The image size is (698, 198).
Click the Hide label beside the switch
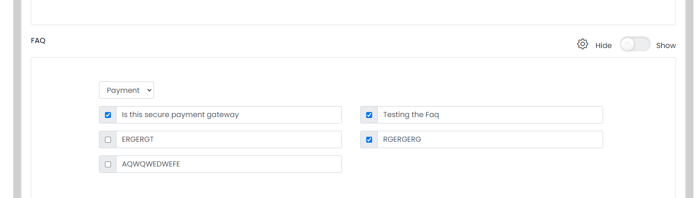(604, 45)
